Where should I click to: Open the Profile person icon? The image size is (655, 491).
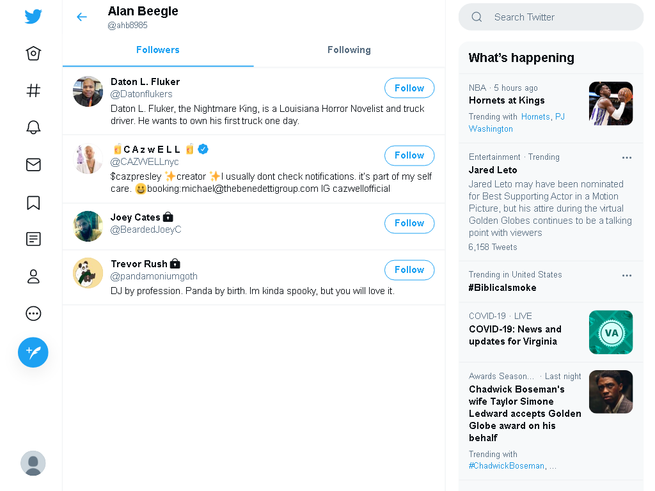(x=33, y=276)
